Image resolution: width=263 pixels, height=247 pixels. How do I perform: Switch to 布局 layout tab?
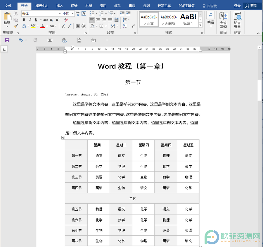tap(89, 6)
